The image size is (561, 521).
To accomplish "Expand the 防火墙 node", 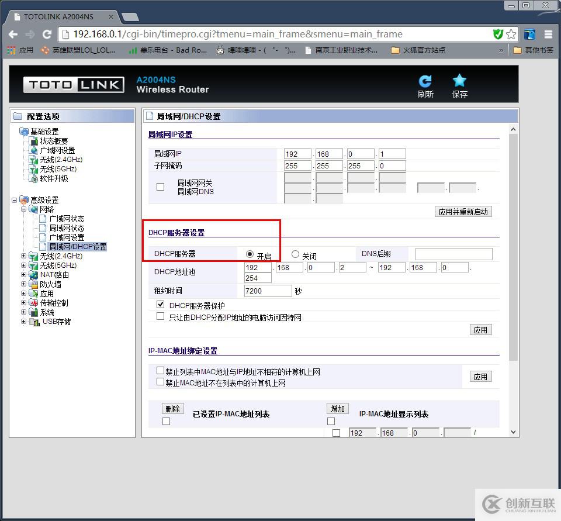I will click(x=23, y=284).
